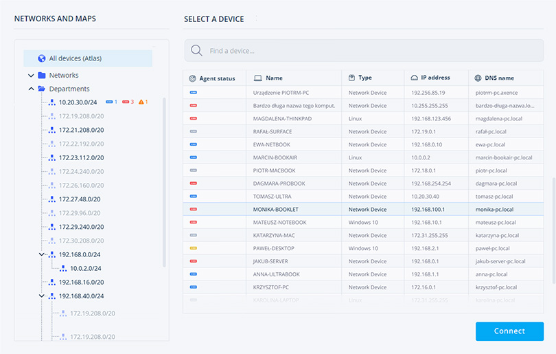Click the Networks folder icon
Screen dimensions: 556x354
click(42, 76)
